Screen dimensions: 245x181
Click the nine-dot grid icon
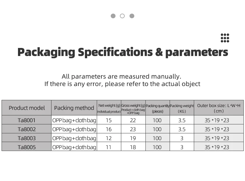click(225, 38)
